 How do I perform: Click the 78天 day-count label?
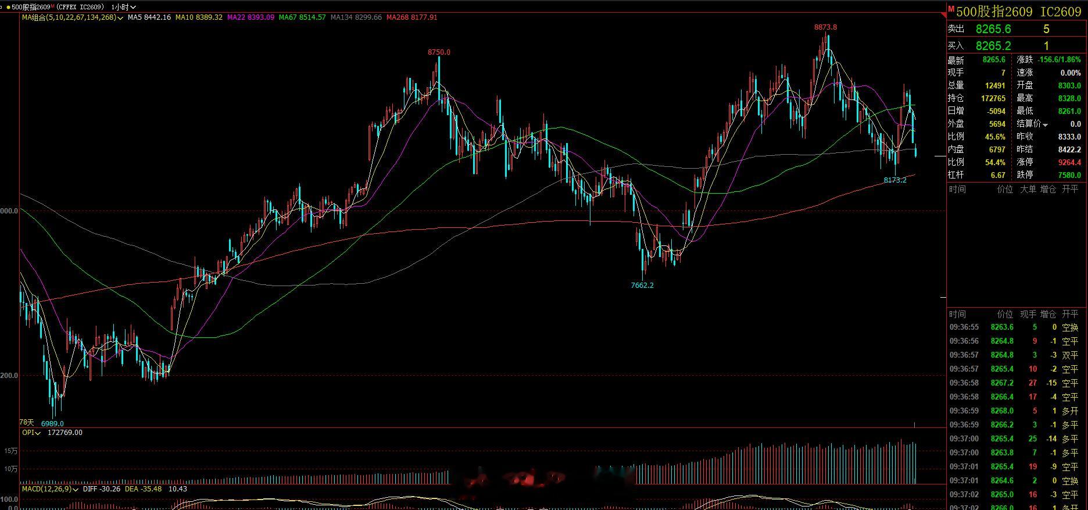click(x=27, y=422)
